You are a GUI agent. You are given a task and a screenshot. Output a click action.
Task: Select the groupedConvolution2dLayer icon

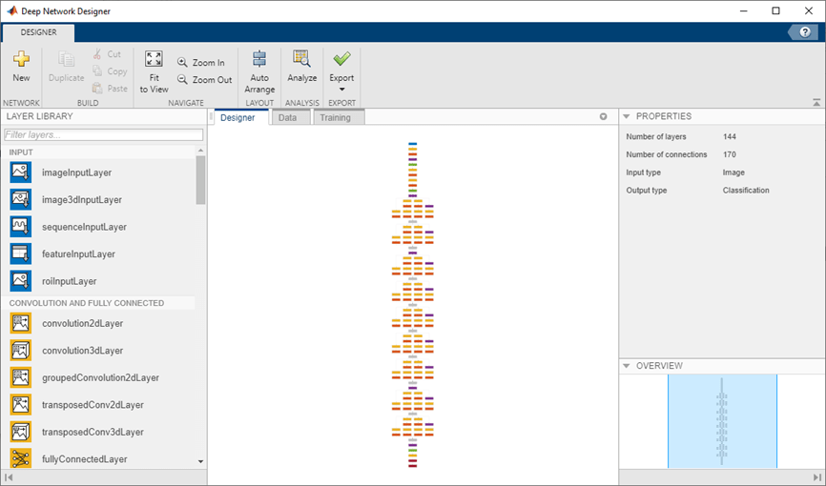[x=21, y=377]
